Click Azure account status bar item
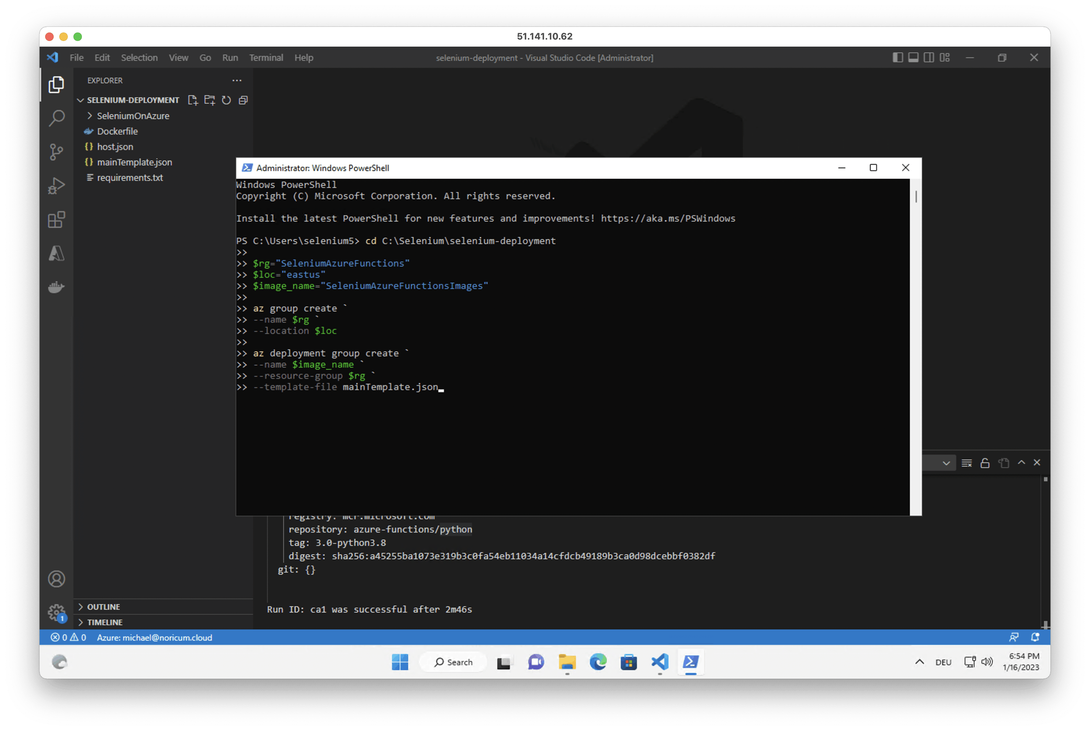 pos(154,637)
